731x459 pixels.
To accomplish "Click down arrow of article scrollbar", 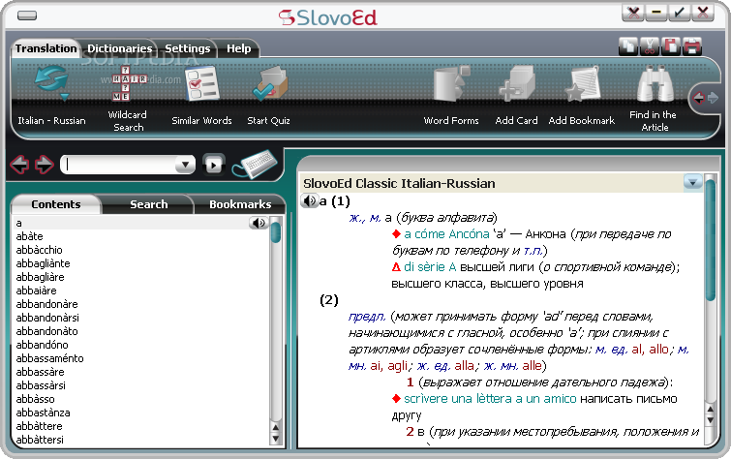I will coord(710,420).
